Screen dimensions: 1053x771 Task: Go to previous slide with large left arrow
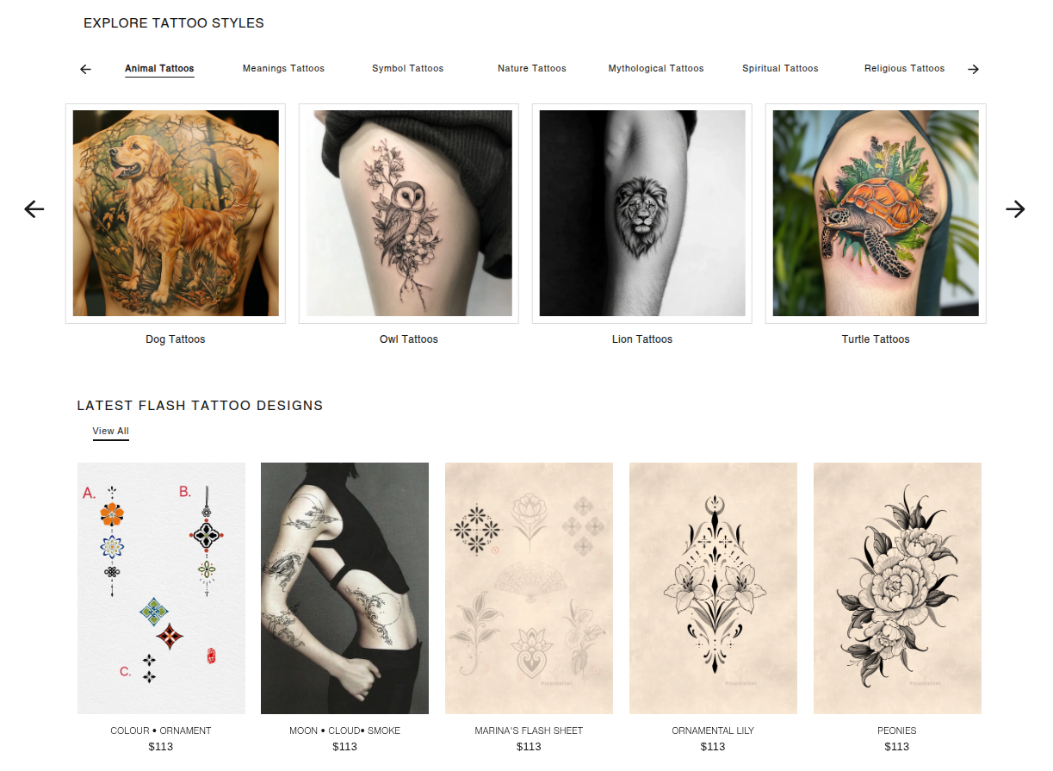click(x=34, y=208)
